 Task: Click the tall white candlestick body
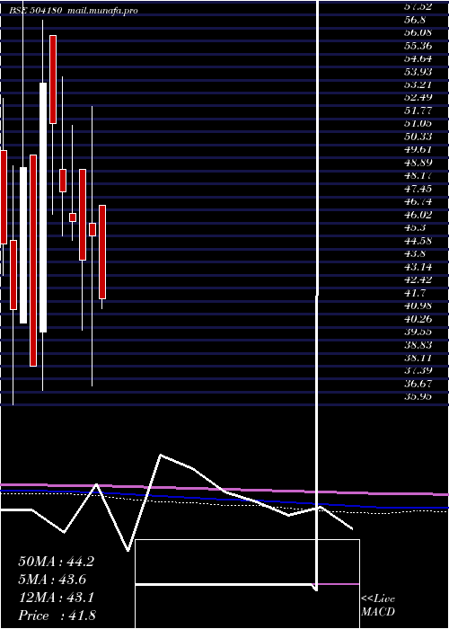coord(43,208)
